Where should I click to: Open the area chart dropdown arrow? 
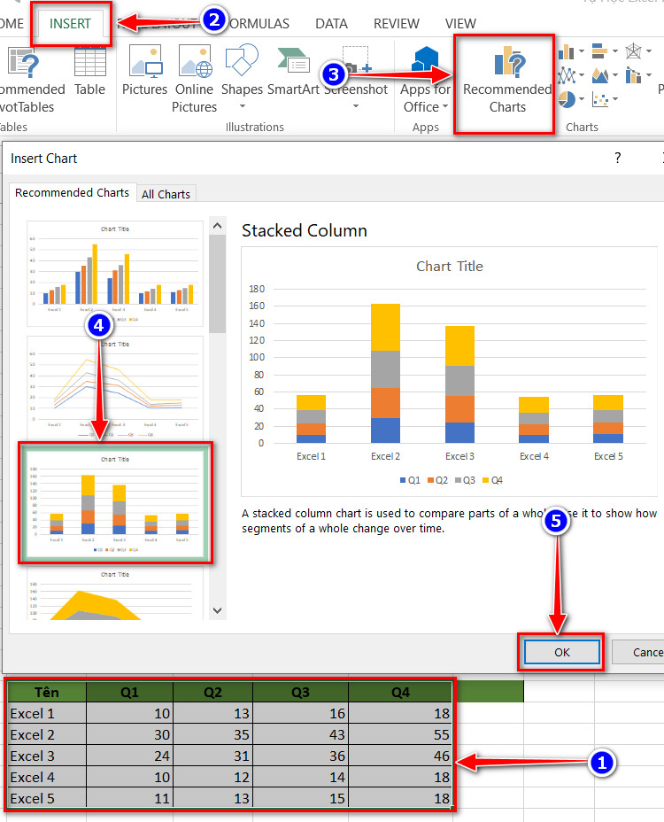point(614,75)
